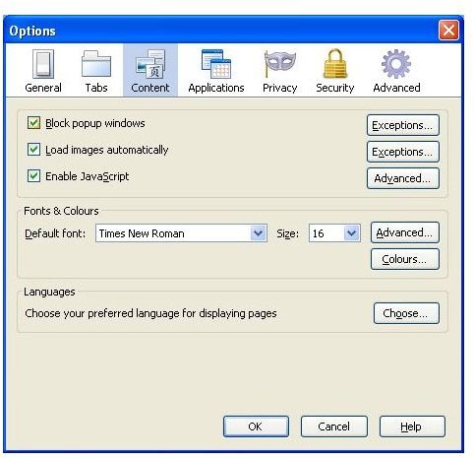Viewport: 474px width, 459px height.
Task: Select the Privacy mask icon
Action: pyautogui.click(x=280, y=64)
